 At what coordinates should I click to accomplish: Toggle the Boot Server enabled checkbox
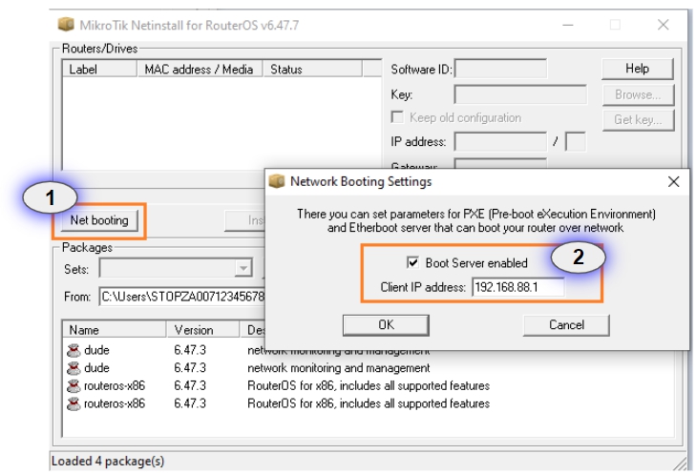pyautogui.click(x=412, y=262)
